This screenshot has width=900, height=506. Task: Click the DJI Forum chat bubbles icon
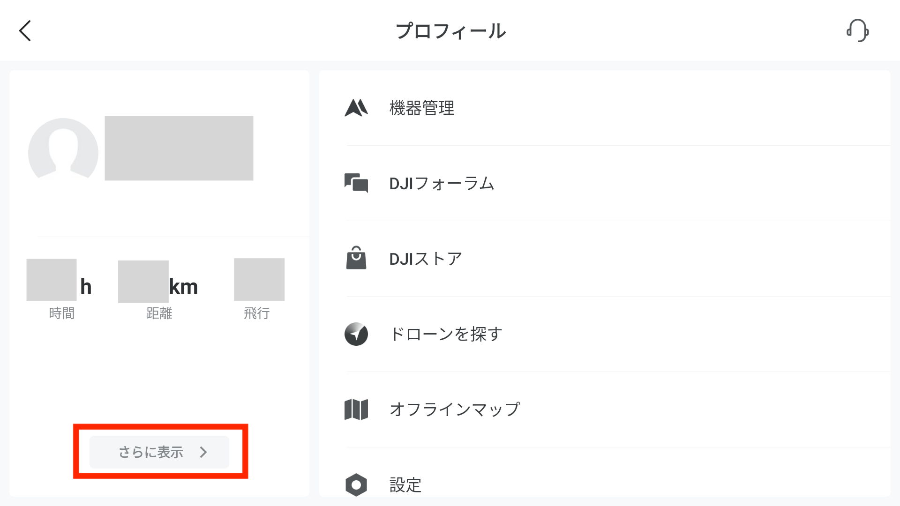[x=356, y=183]
